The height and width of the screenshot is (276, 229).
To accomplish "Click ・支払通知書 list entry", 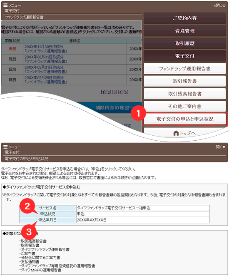I will click(30, 262).
